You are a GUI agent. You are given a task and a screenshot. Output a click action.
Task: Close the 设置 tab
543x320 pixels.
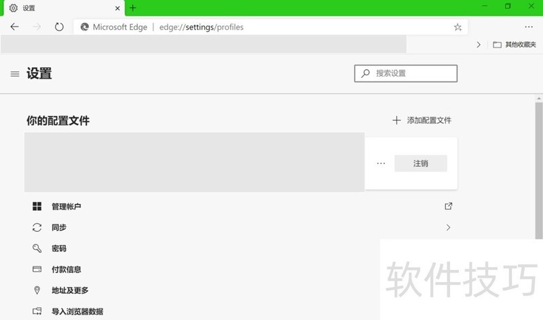[x=117, y=8]
